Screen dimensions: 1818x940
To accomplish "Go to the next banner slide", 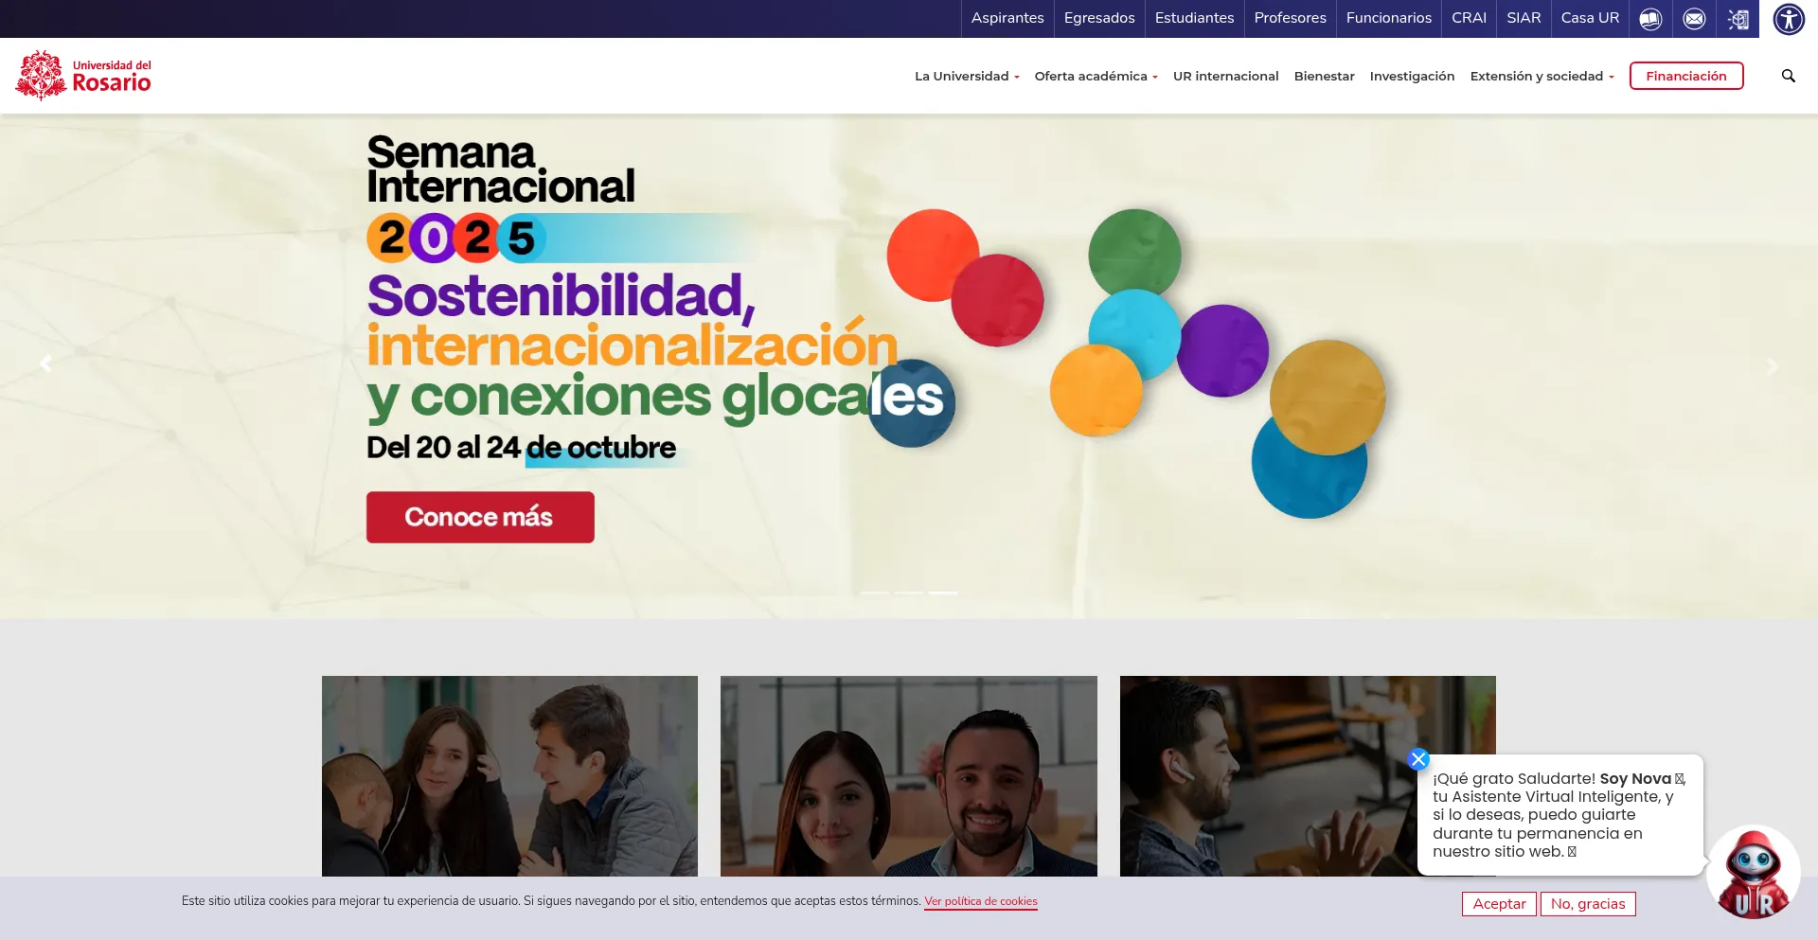I will point(1773,366).
